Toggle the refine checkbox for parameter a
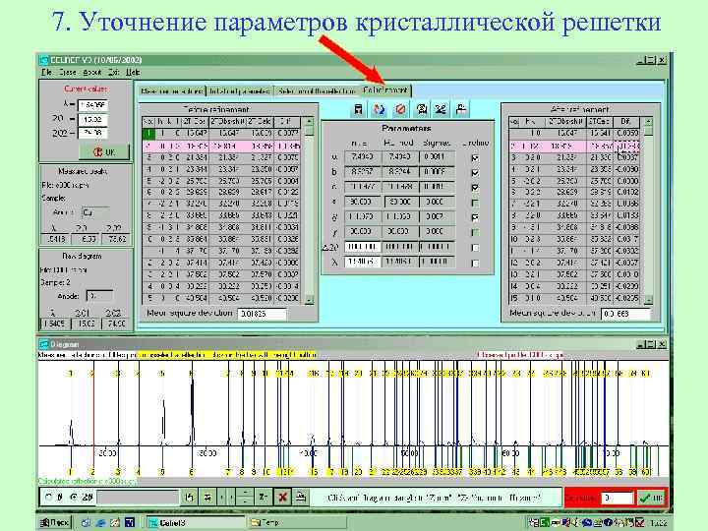Image resolution: width=708 pixels, height=531 pixels. click(x=475, y=157)
